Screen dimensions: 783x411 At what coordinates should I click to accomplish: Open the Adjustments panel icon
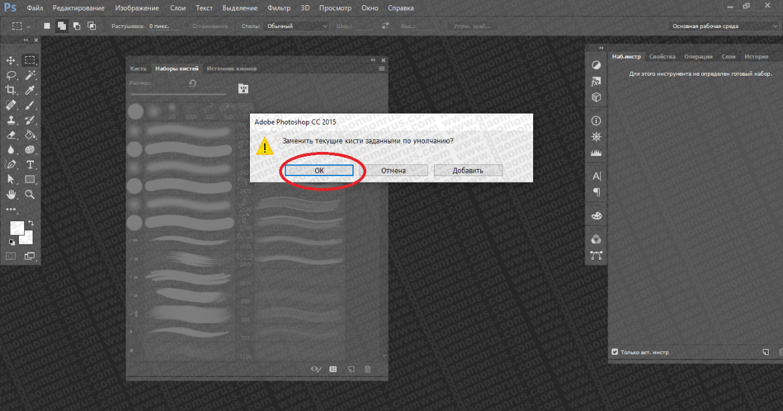click(596, 65)
